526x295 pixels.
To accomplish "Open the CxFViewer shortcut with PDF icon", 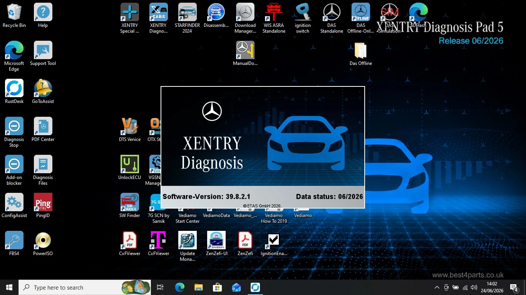I will (130, 244).
